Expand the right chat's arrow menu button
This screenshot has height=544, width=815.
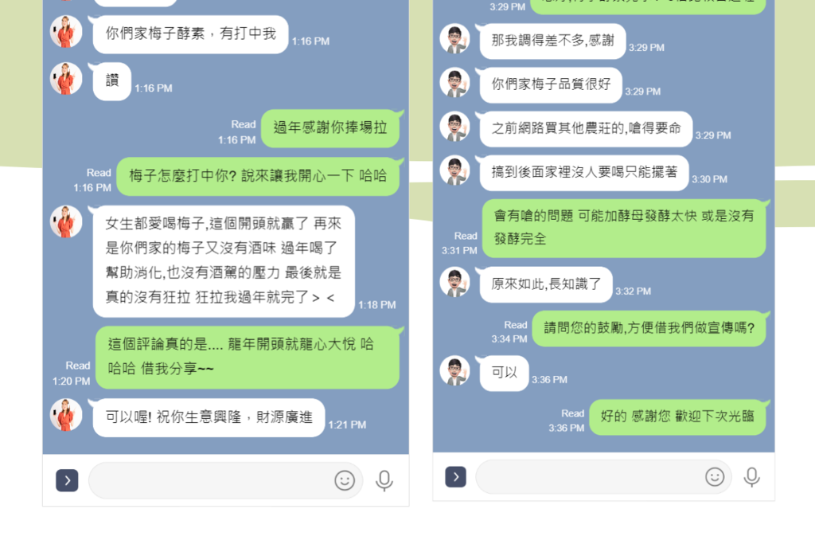point(455,477)
